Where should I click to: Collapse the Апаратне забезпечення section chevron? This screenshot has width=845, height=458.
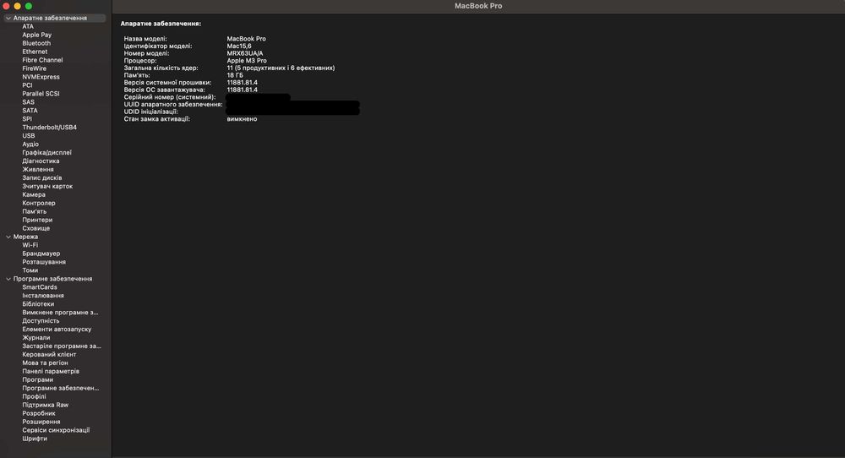(8, 19)
